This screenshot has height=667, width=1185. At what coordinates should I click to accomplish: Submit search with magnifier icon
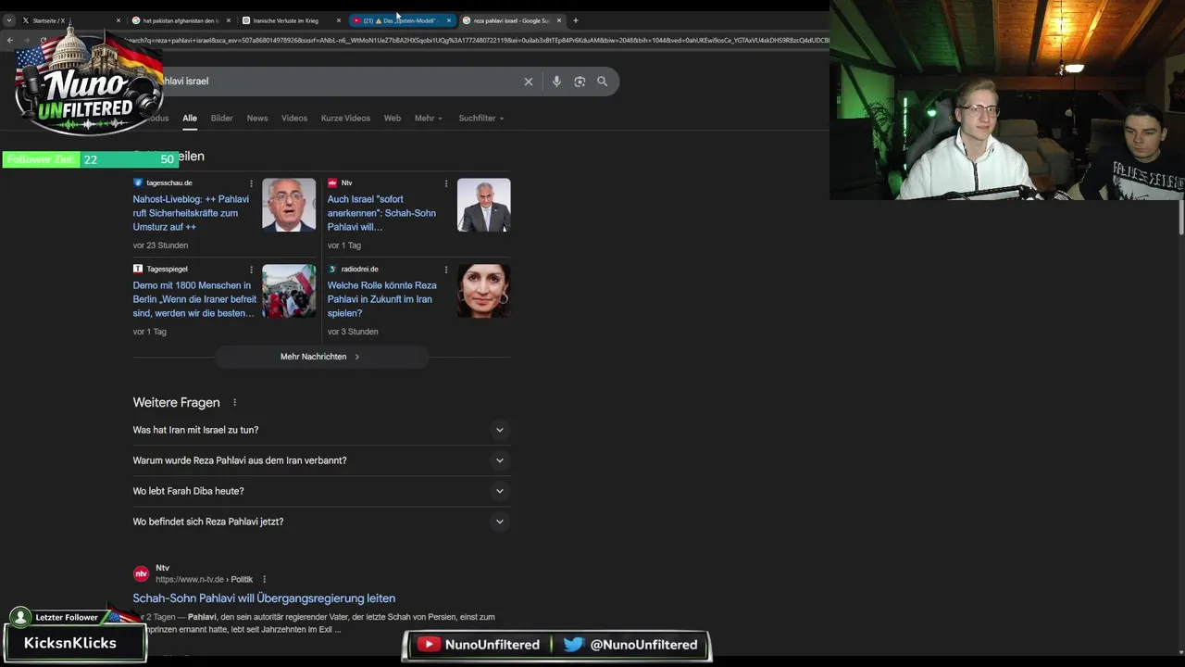[x=603, y=82]
